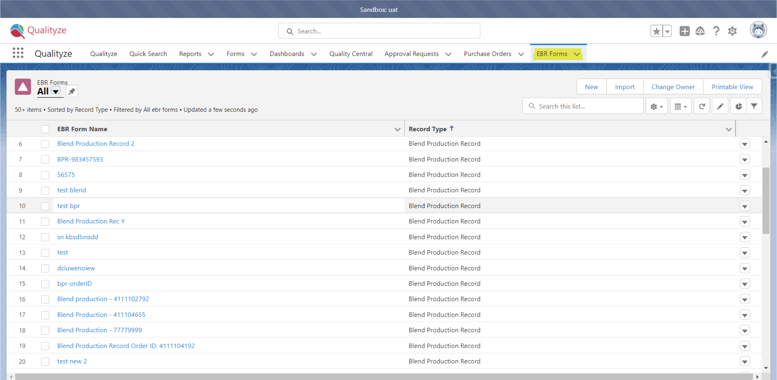Open the global actions plus icon
This screenshot has width=777, height=380.
684,31
